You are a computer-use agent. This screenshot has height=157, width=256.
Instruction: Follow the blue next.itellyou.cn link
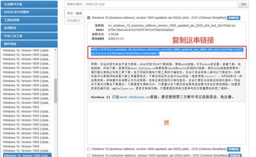tap(135, 97)
